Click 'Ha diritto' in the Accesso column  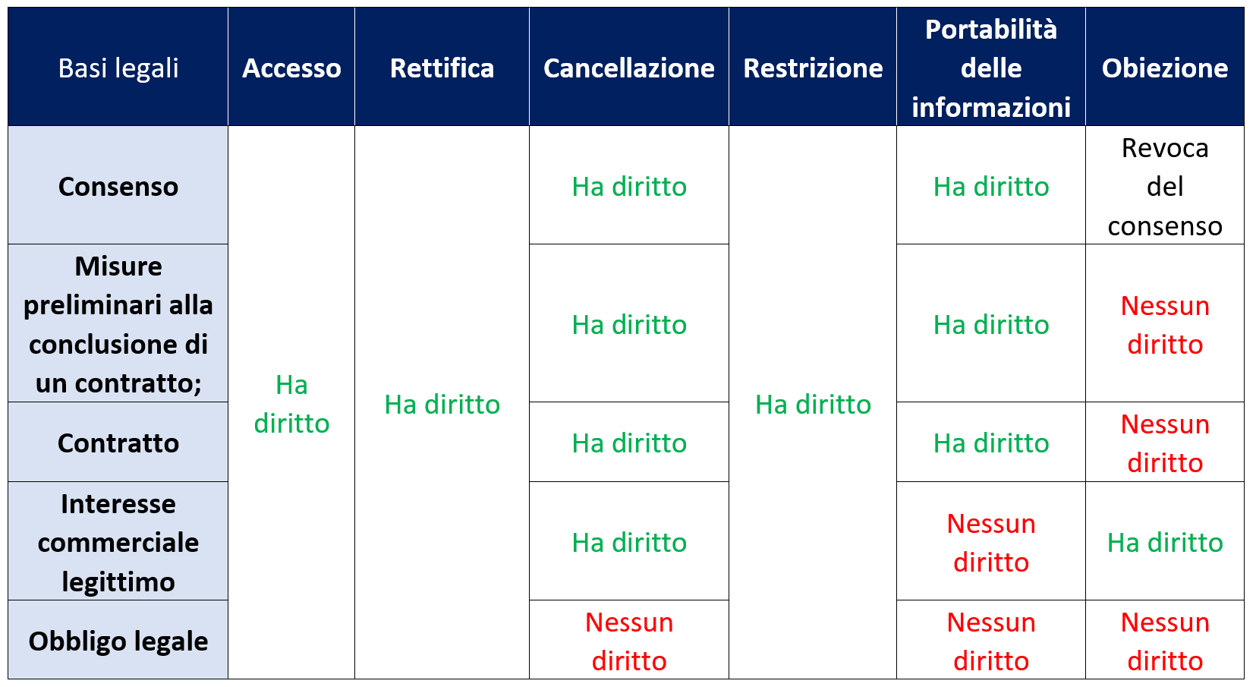291,403
